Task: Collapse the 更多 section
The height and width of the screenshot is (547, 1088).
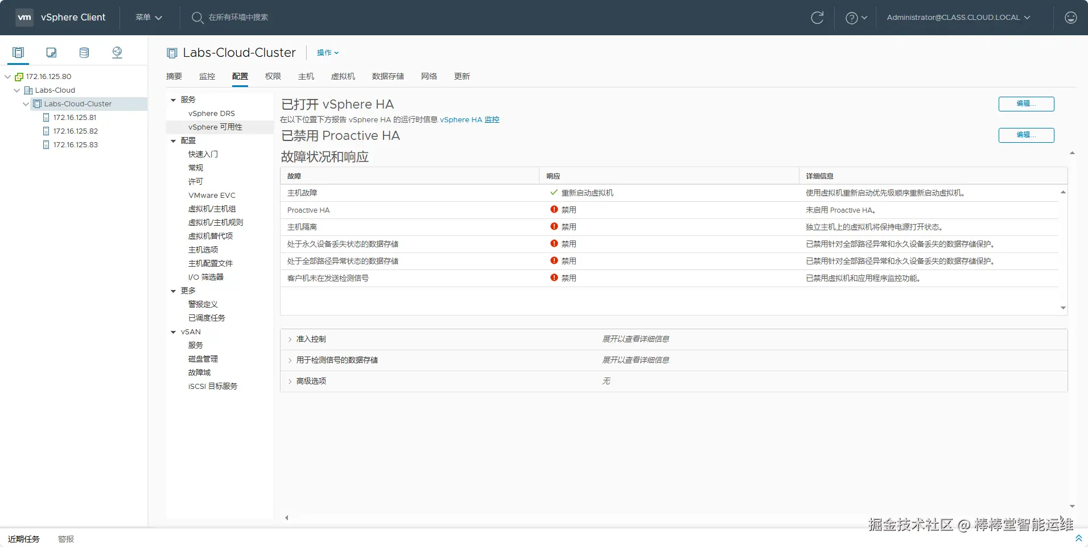Action: pos(173,291)
